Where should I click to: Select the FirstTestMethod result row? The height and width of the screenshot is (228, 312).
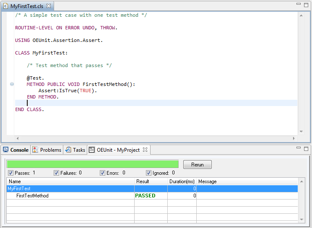152,196
